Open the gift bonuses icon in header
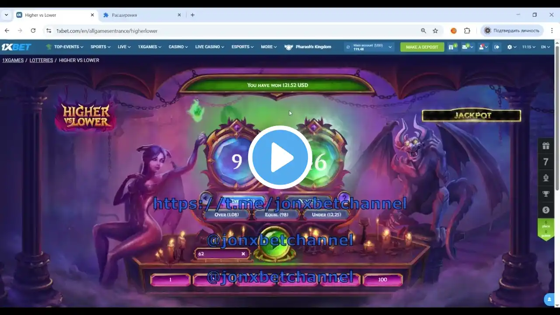 pos(451,47)
